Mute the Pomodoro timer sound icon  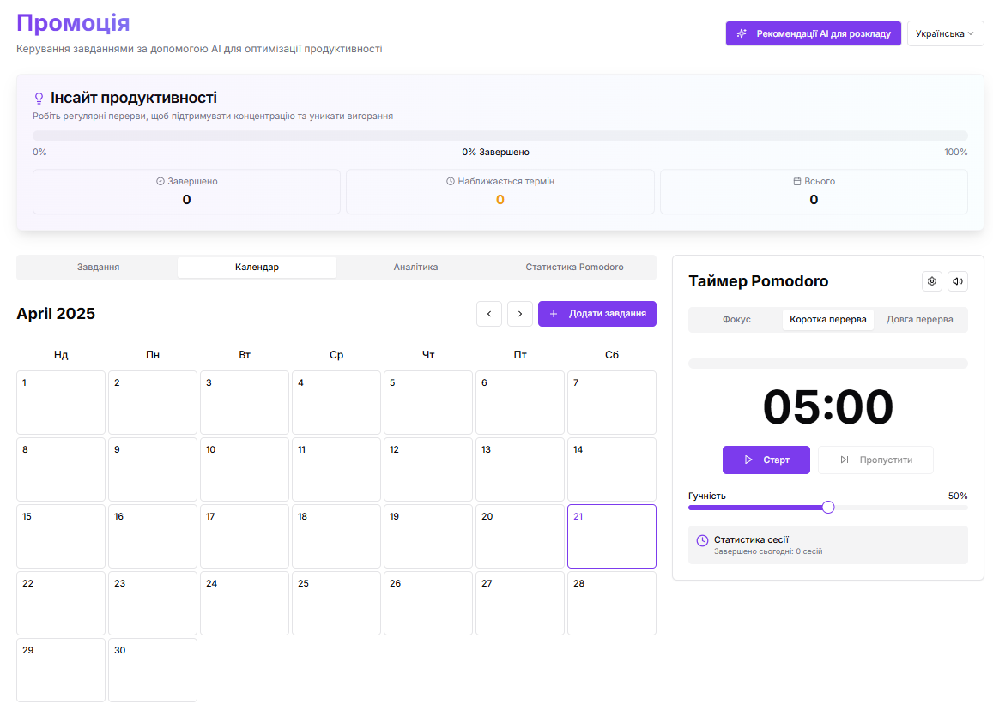(x=957, y=281)
